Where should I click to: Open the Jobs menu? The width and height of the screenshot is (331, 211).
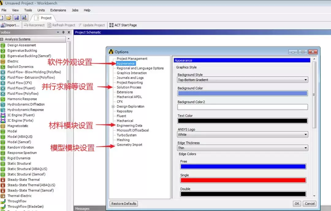tap(75, 10)
